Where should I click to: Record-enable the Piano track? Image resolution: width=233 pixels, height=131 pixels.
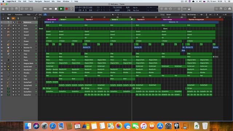[x=19, y=60]
